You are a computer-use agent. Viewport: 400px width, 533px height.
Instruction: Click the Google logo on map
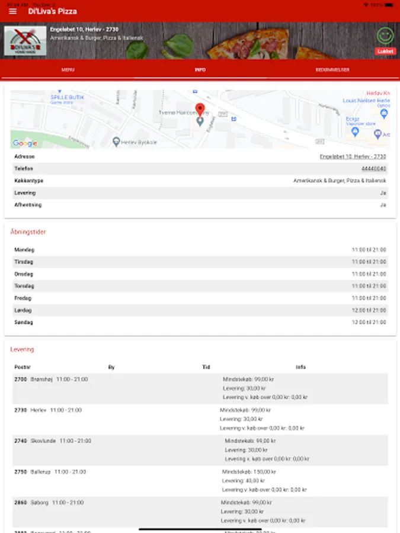pos(25,143)
